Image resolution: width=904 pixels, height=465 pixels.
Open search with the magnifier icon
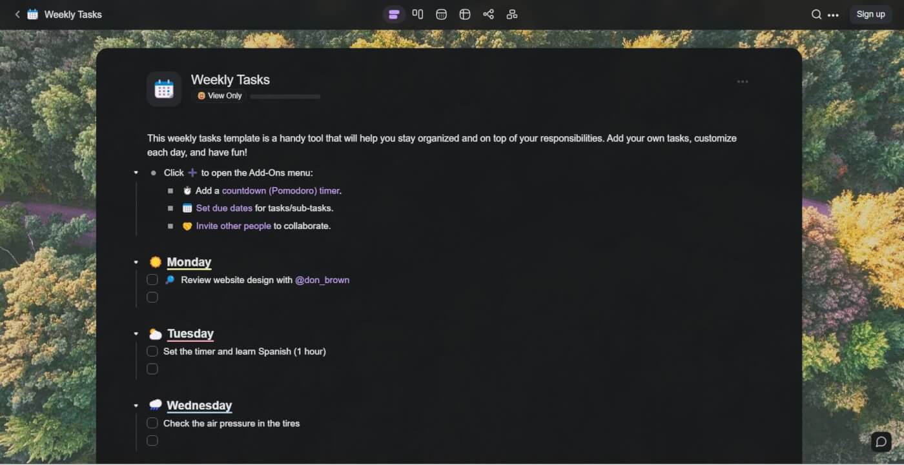point(816,14)
